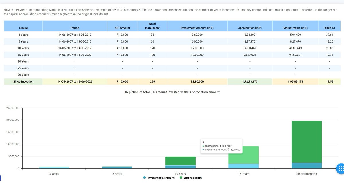Select the 5 Years tenure row label
The width and height of the screenshot is (344, 184).
coord(23,41)
